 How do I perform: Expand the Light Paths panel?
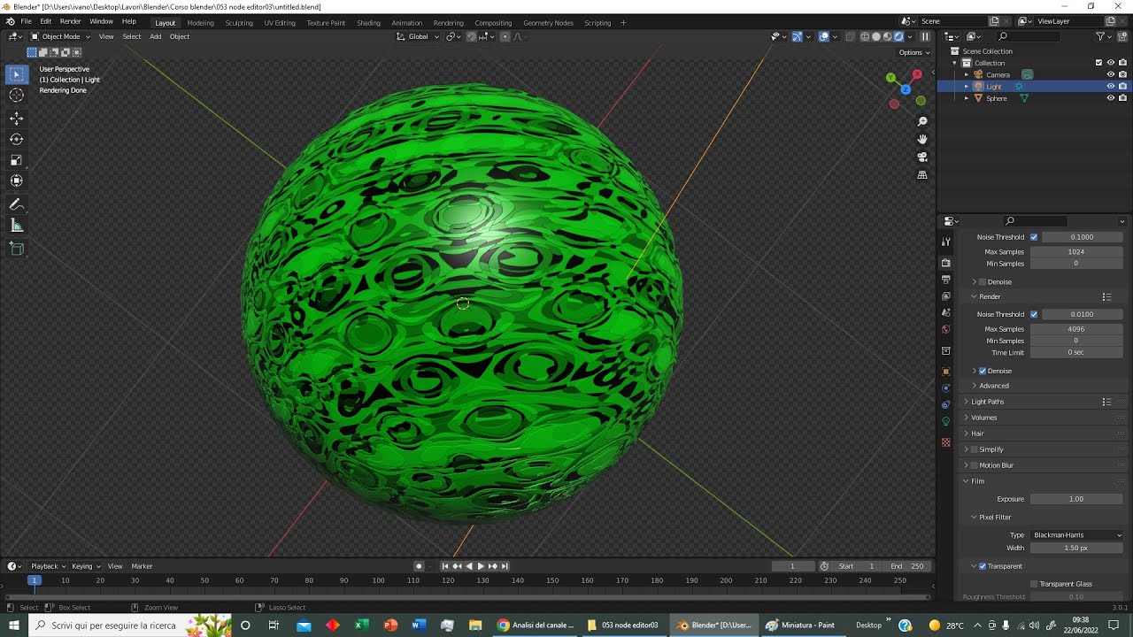(x=988, y=402)
